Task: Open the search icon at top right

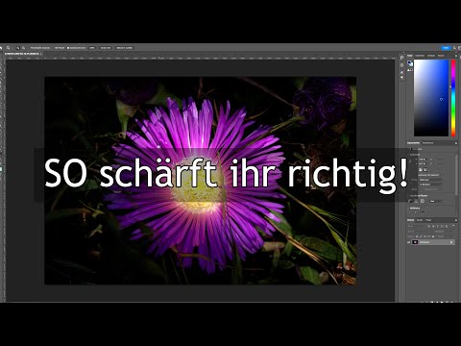Action: pos(454,48)
